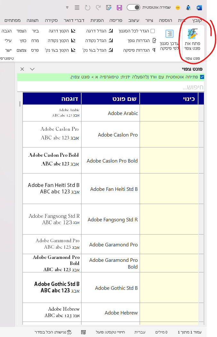Viewport: 217px width, 337px height.
Task: Open the פונט צפוי pane options chevron
Action: coord(32,69)
